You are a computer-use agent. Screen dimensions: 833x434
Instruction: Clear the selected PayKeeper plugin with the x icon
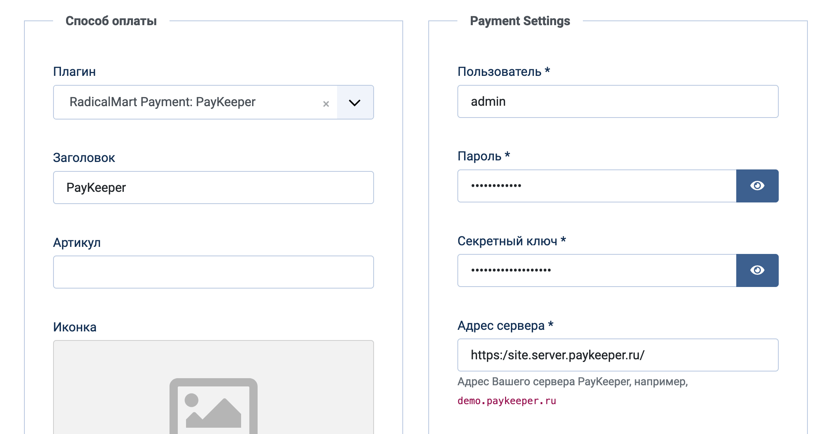tap(326, 104)
